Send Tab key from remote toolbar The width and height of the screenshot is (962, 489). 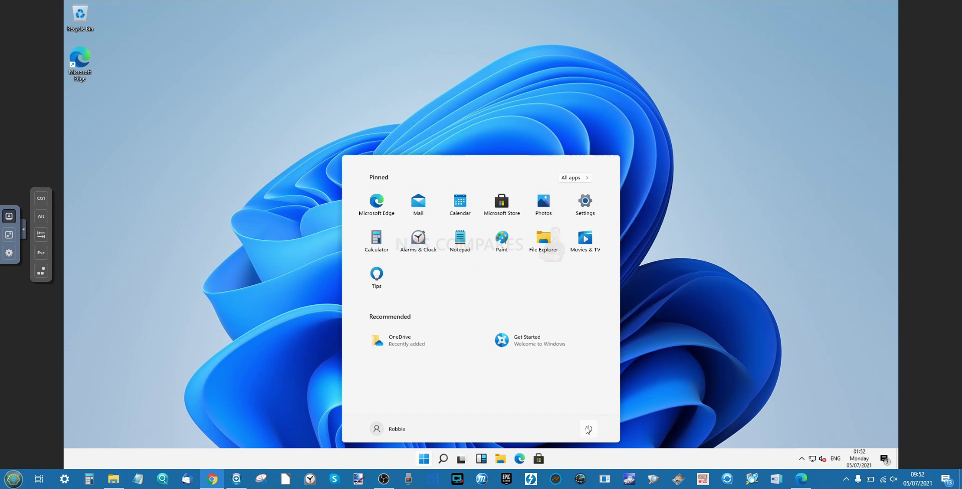(41, 234)
